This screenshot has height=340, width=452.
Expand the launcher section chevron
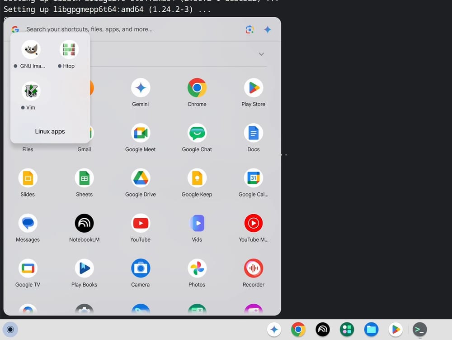pyautogui.click(x=261, y=54)
